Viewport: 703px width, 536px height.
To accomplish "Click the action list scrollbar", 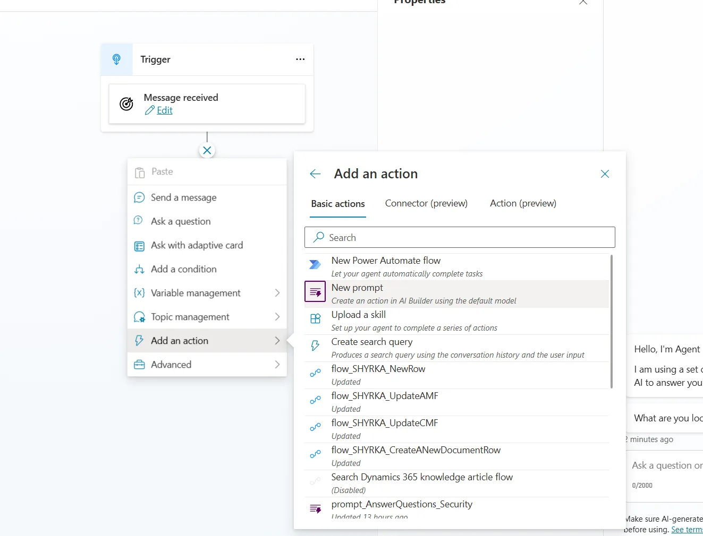I will point(612,322).
